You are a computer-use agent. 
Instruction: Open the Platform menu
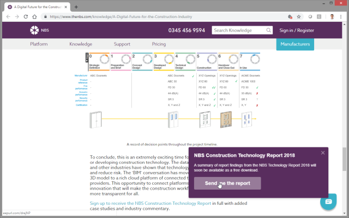pyautogui.click(x=39, y=44)
